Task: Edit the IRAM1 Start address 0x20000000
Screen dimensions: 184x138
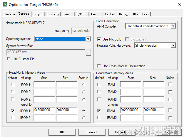Action: click(131, 110)
